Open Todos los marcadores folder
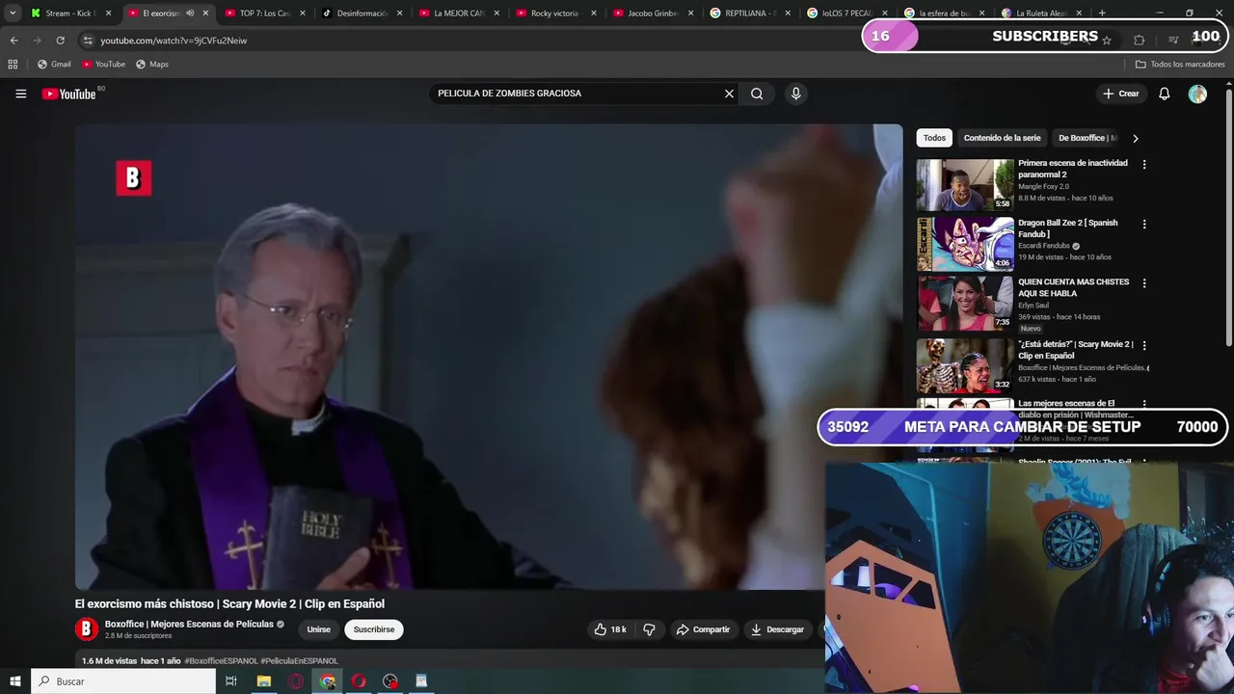This screenshot has width=1234, height=694. 1180,64
